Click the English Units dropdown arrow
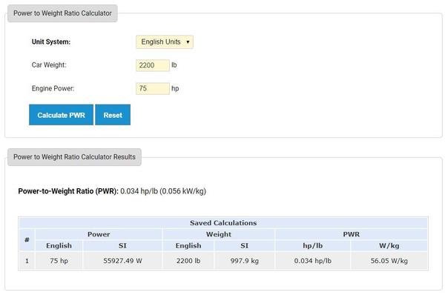 pos(188,42)
